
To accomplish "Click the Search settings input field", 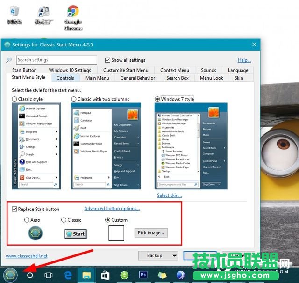I will (57, 60).
